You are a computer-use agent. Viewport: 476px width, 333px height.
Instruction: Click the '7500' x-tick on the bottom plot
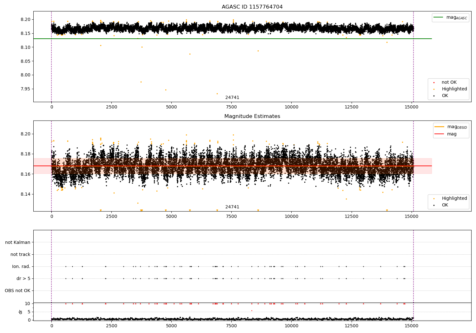click(x=231, y=326)
